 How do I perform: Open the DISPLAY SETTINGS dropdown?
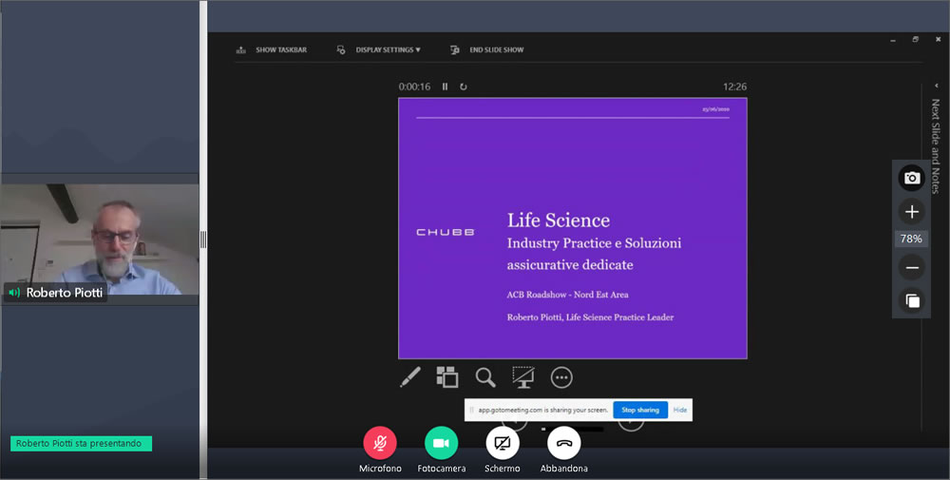379,49
